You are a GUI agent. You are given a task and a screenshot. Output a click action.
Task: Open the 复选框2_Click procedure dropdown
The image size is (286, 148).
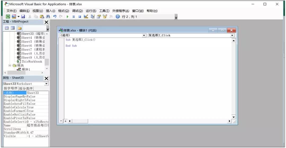tap(233, 36)
